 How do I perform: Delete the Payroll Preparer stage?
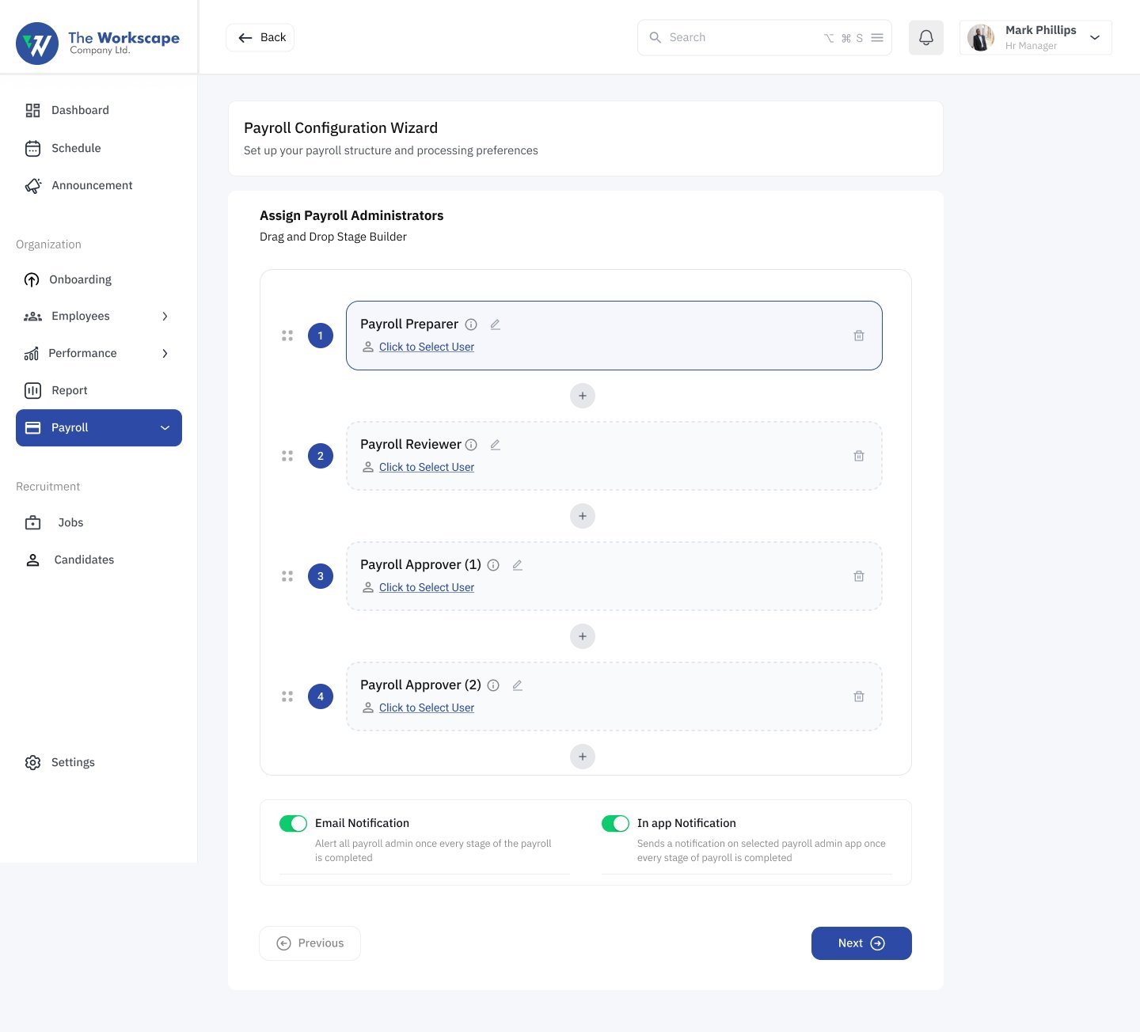click(859, 336)
